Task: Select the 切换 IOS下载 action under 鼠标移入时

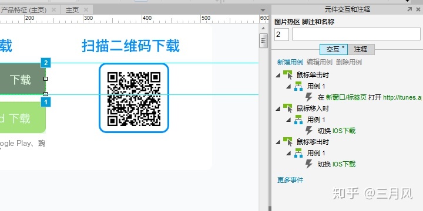Action: tap(337, 131)
